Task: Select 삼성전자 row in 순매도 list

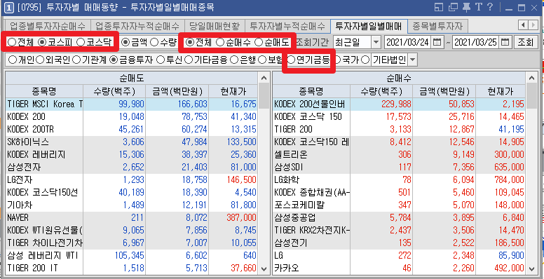Action: 132,168
